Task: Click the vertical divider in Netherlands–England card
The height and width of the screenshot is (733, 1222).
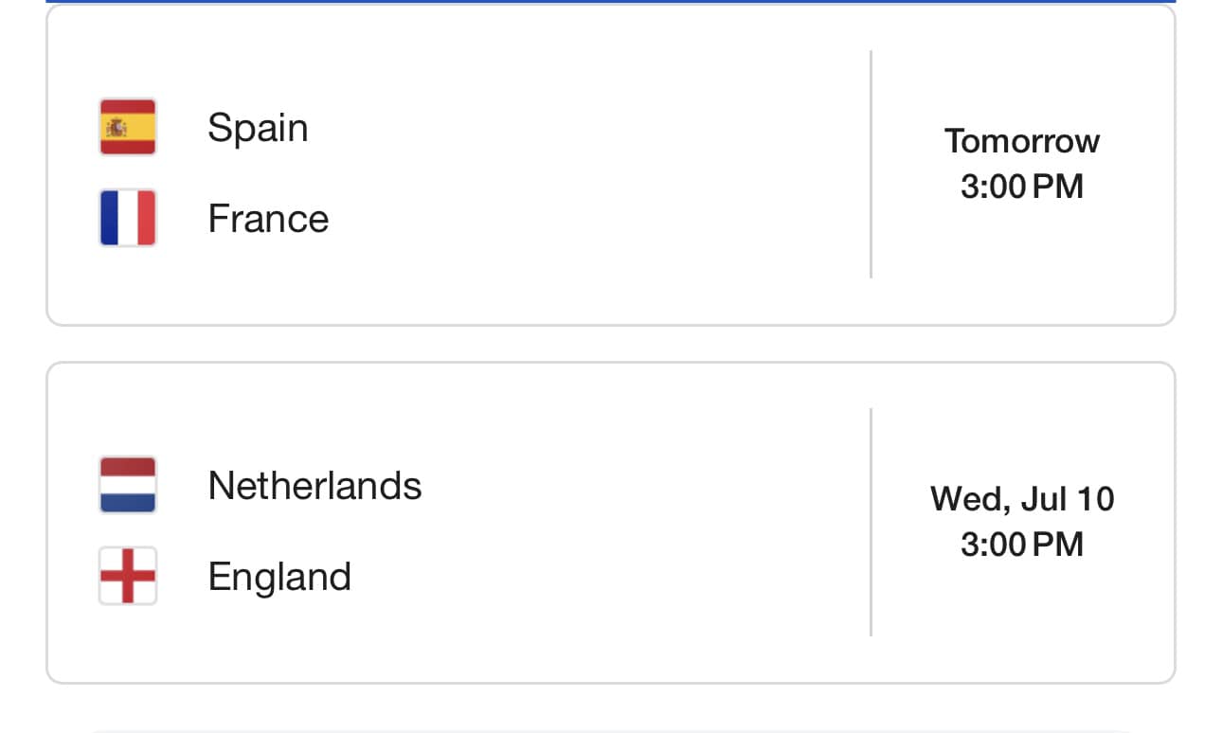Action: pos(871,522)
